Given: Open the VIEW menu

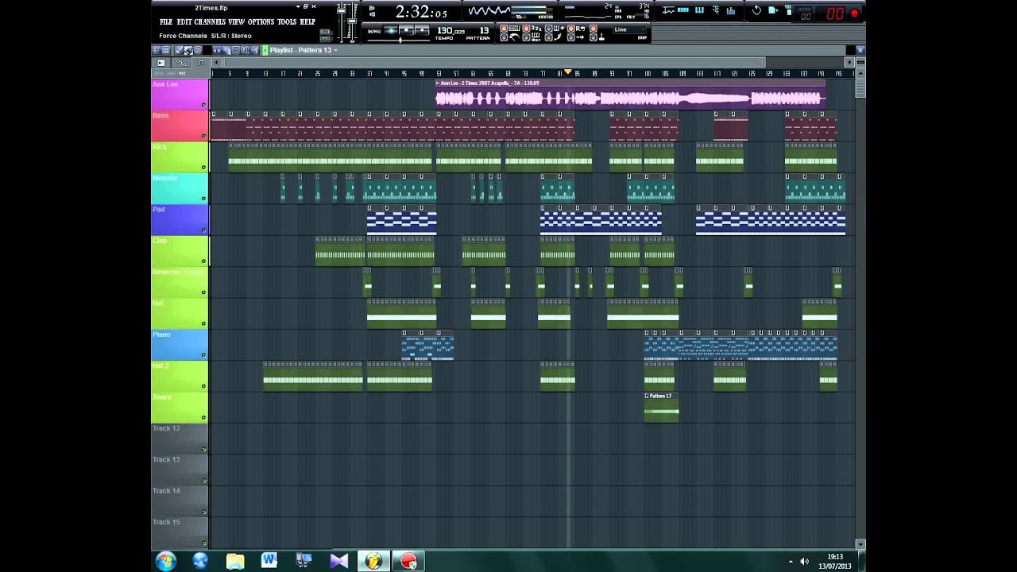Looking at the screenshot, I should [237, 21].
